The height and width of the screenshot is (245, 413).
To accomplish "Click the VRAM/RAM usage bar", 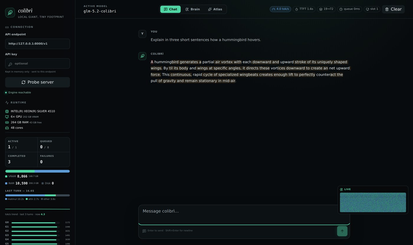I will 37,171.
